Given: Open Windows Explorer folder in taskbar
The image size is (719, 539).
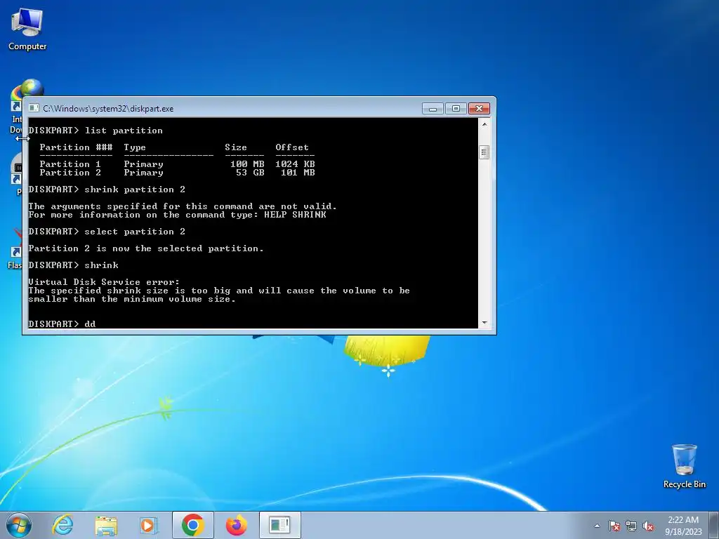Looking at the screenshot, I should [106, 525].
